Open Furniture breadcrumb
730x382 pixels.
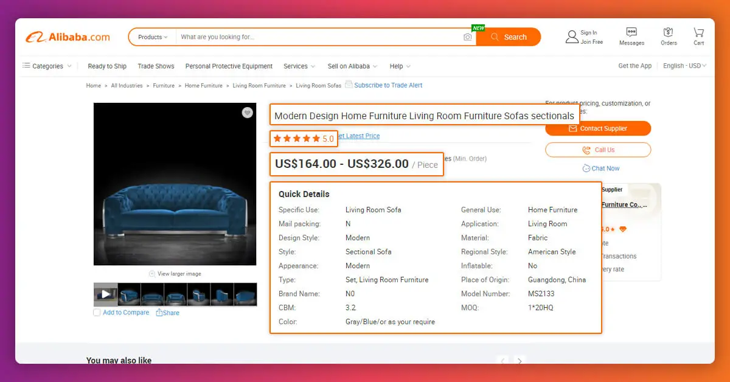[x=164, y=86]
